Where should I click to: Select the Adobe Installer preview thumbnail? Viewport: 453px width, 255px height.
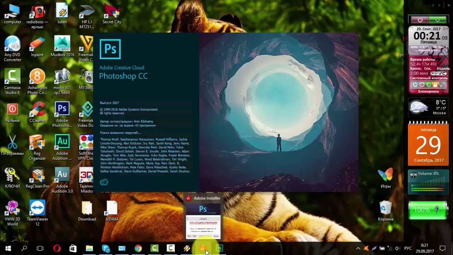coord(203,221)
